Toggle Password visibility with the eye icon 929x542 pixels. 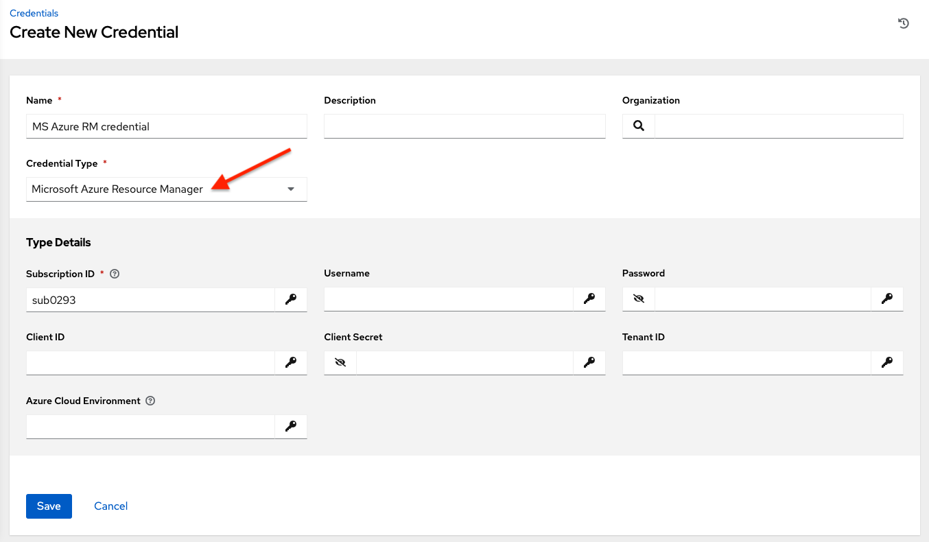point(637,298)
